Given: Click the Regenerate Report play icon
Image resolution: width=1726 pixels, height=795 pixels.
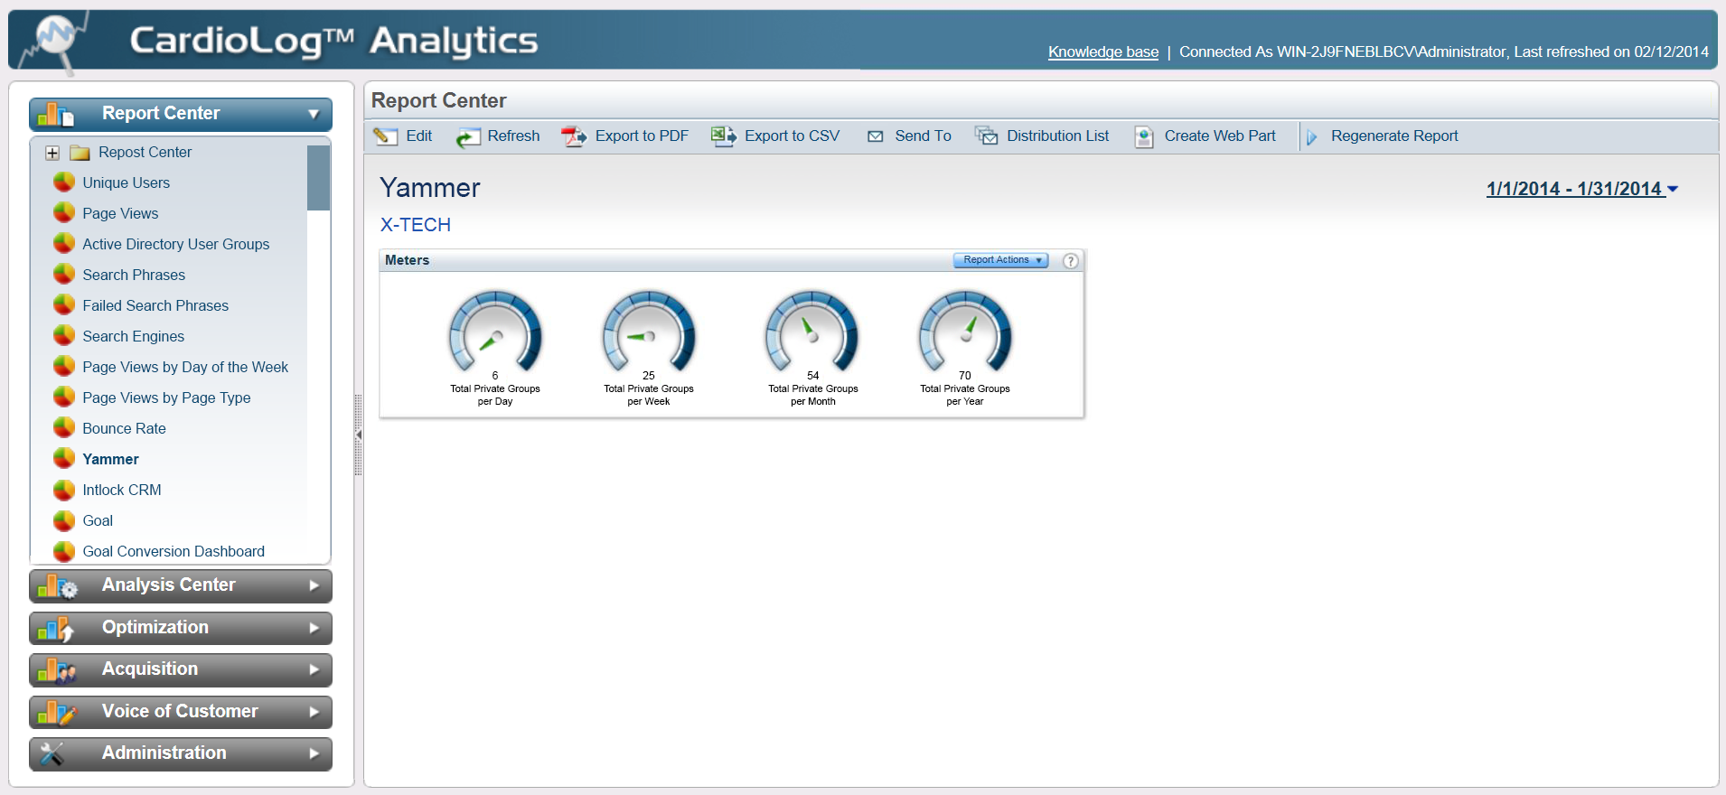Looking at the screenshot, I should [x=1312, y=137].
